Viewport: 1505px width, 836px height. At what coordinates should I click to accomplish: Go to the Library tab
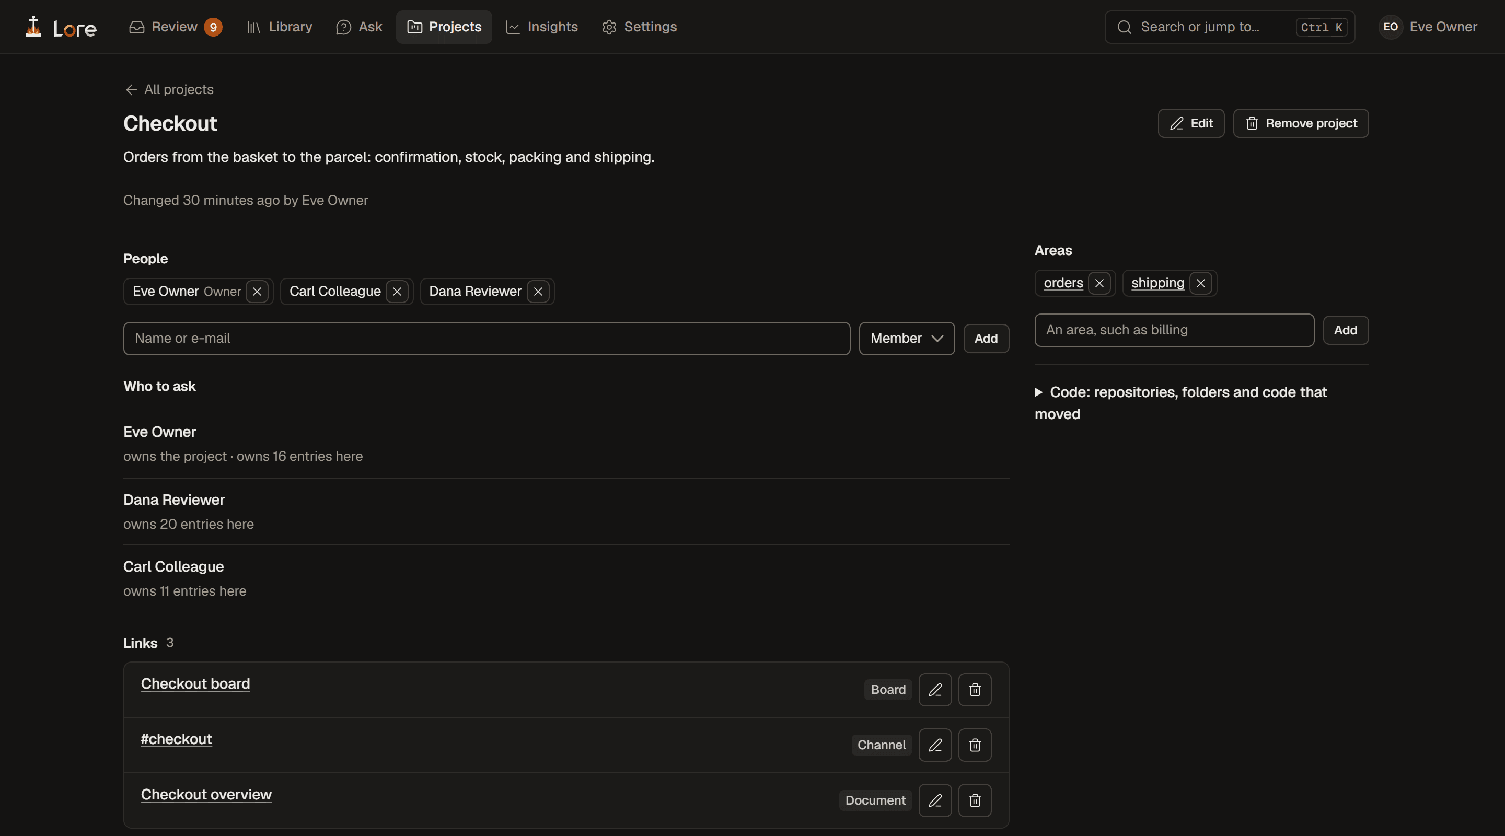click(x=280, y=27)
